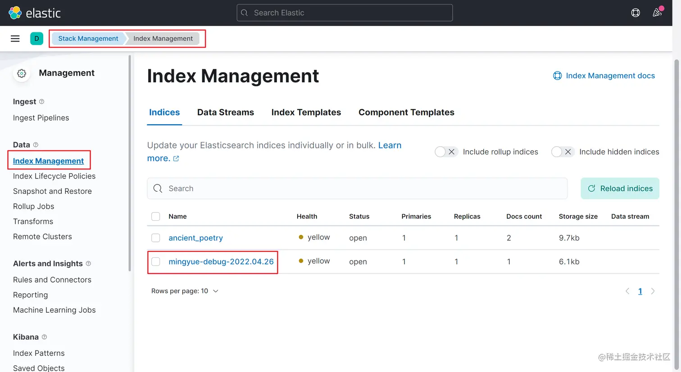Open Rules and Connectors

(52, 280)
